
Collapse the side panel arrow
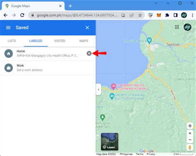[x=98, y=90]
